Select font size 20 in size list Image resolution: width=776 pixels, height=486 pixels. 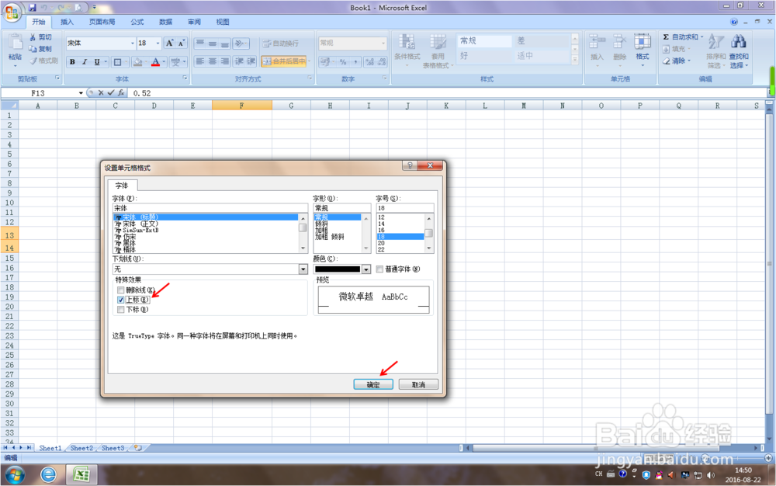point(400,243)
